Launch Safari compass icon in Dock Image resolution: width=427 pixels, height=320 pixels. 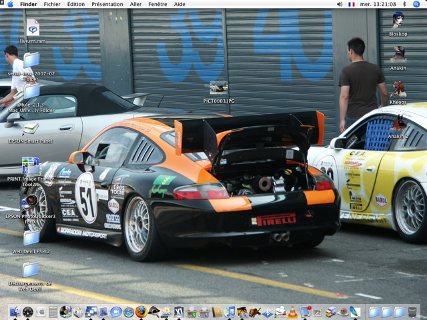129,312
